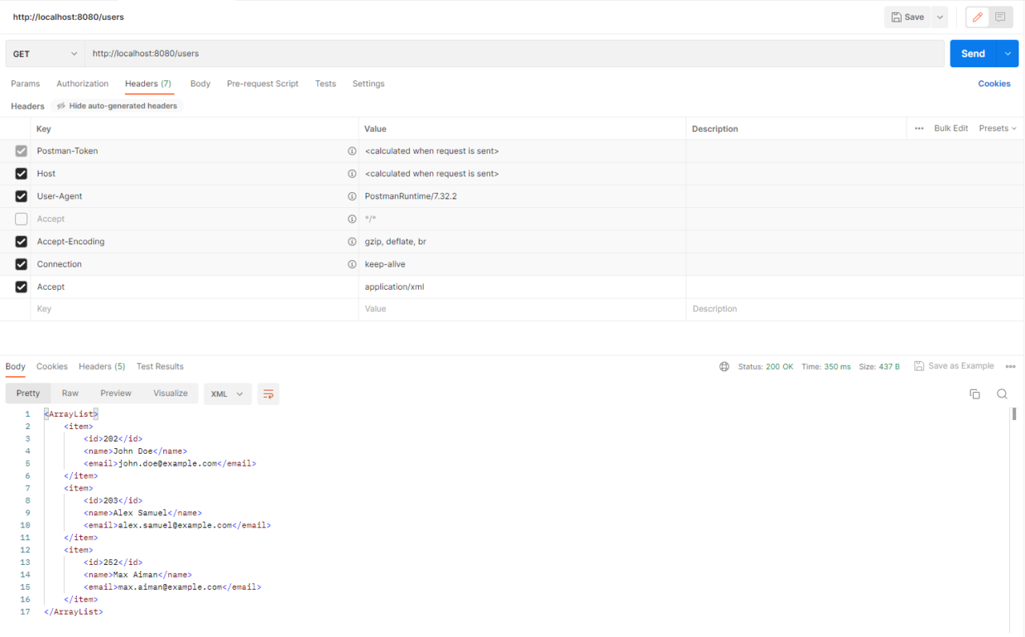Click the globe network info icon near Status
Viewport: 1025px width, 637px height.
click(724, 366)
